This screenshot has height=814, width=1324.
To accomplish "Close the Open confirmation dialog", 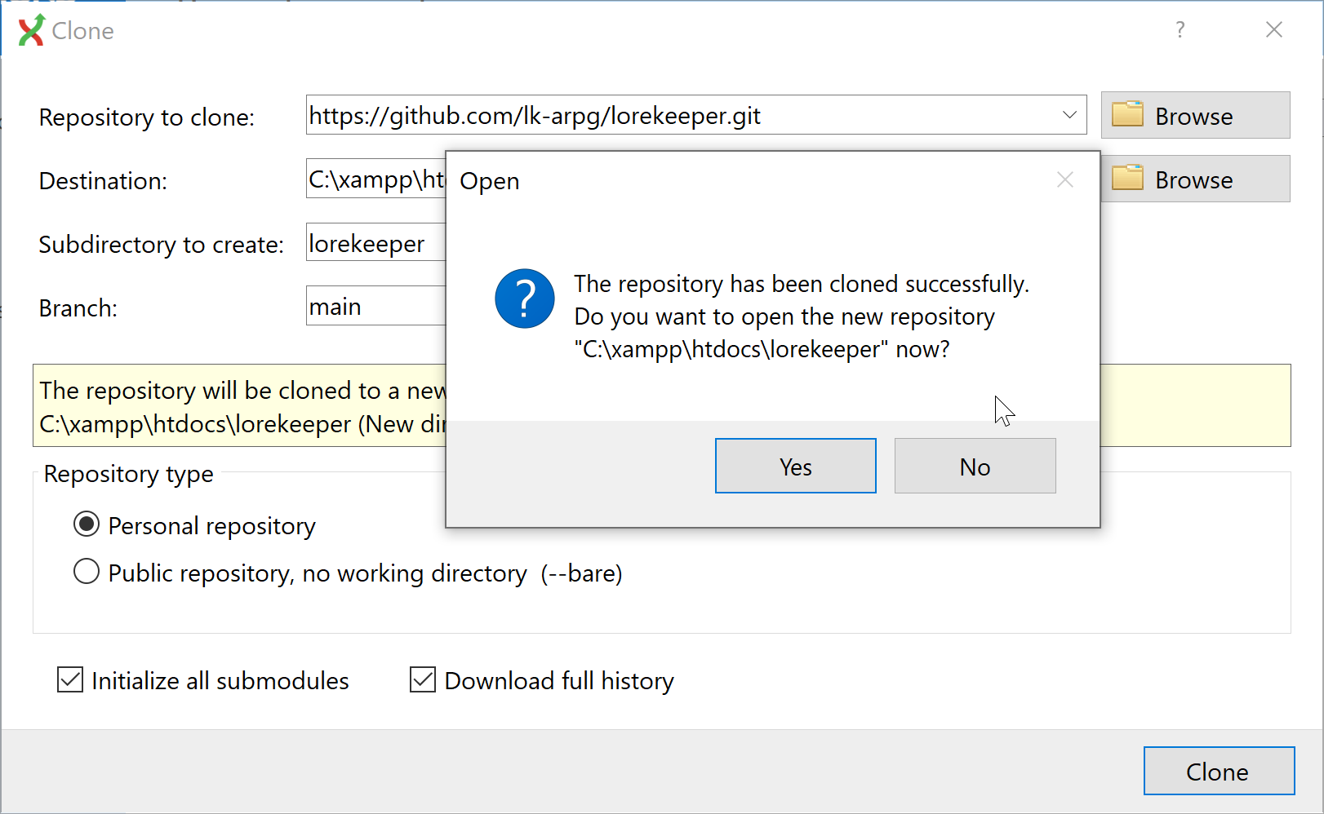I will click(1064, 180).
